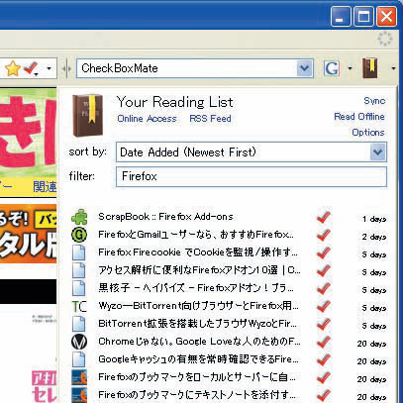Mark アクセス解析 entry as read
This screenshot has height=403, width=403.
(x=324, y=270)
